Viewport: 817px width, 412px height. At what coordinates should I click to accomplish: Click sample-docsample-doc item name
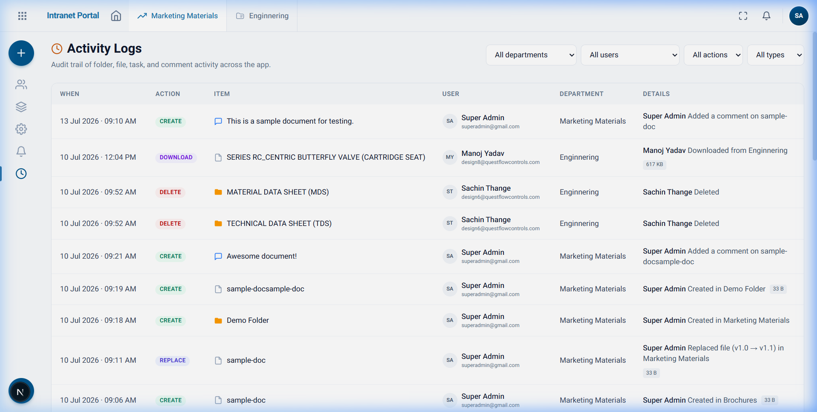click(266, 289)
